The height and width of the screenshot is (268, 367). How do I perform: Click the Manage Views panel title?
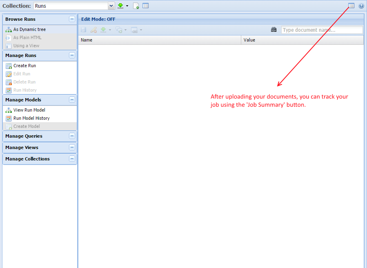click(x=22, y=147)
